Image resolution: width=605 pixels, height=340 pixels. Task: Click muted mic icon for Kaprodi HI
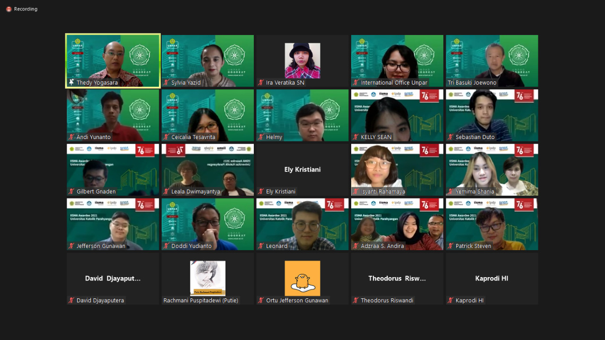pos(451,300)
